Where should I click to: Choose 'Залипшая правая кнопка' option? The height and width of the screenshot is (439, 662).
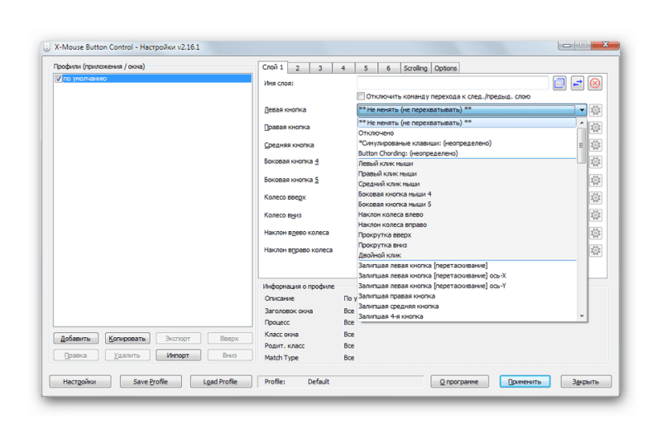[467, 296]
